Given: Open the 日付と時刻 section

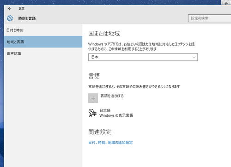Looking at the screenshot, I should point(43,30).
